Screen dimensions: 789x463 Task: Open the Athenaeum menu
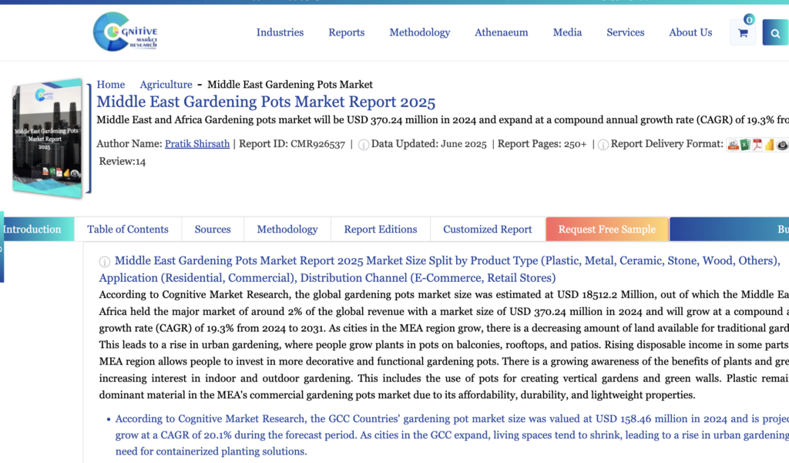click(501, 32)
